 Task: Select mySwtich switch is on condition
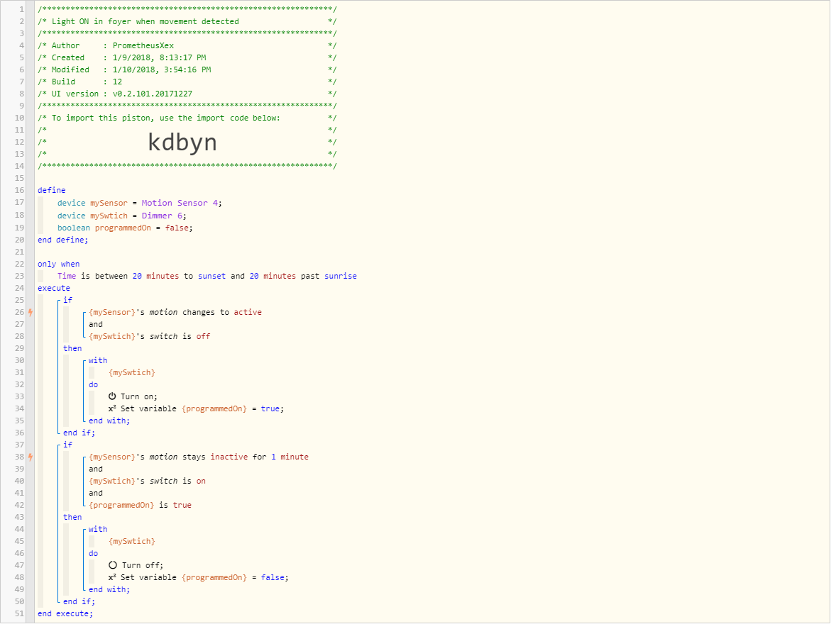(147, 481)
